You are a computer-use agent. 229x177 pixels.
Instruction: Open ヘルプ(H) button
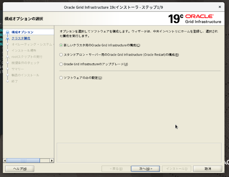pyautogui.click(x=20, y=169)
